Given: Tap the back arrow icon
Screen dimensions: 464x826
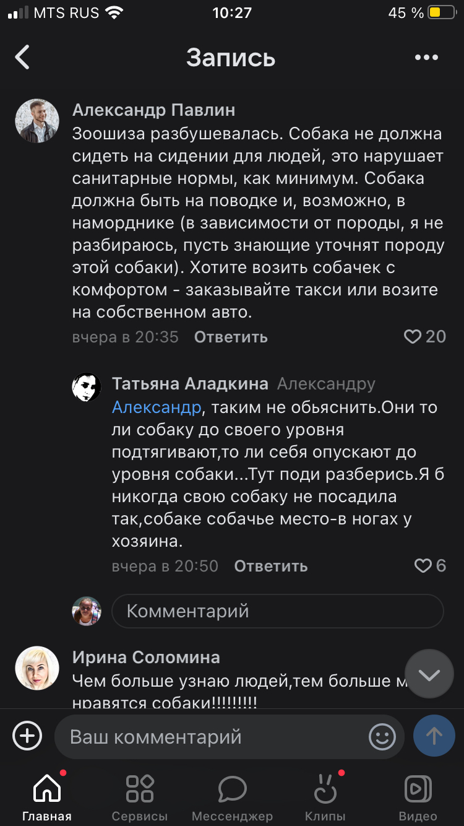Looking at the screenshot, I should 23,58.
